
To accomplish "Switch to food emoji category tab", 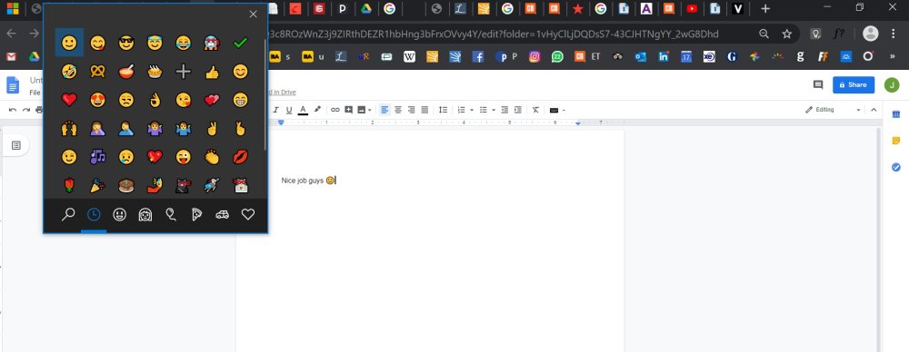I will (x=196, y=215).
